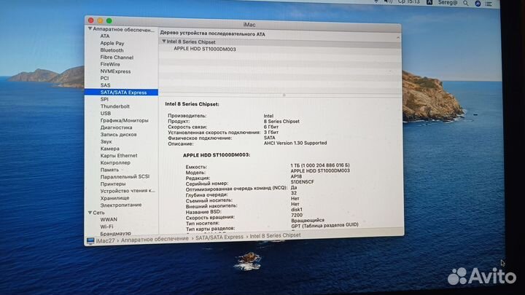Collapse the Аппаратное обеспечение section triangle
The width and height of the screenshot is (525, 295).
[90, 29]
